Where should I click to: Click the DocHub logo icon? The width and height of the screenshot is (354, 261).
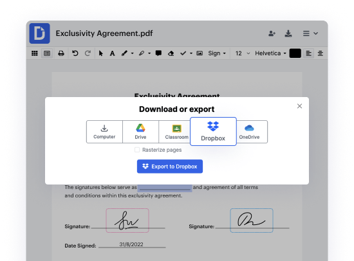tap(39, 33)
